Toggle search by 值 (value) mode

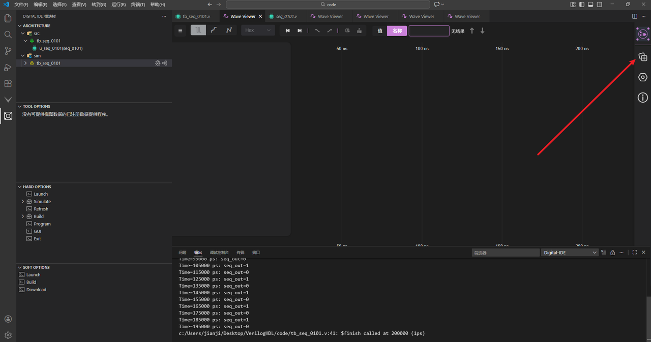[380, 30]
